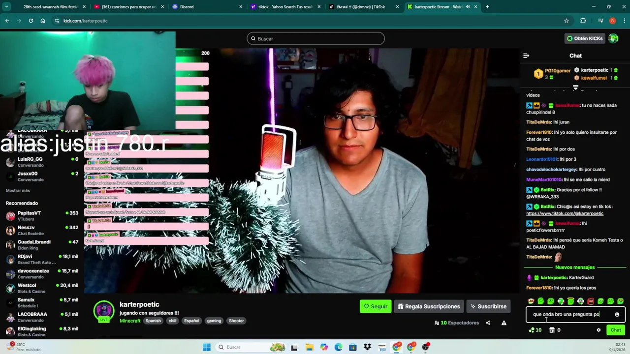Open karterpoetic channel name
Viewport: 630px width, 354px height.
139,304
